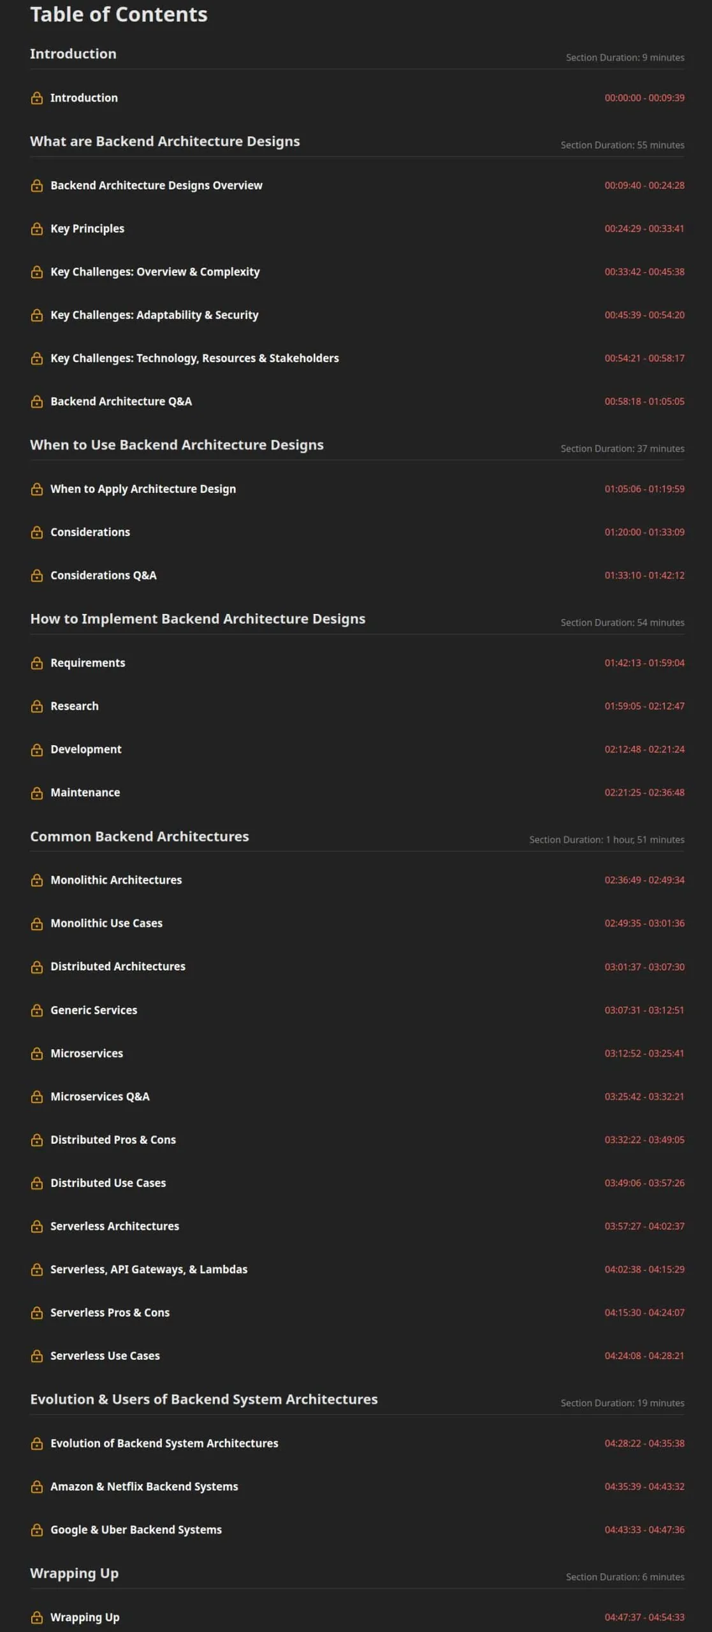Click the lock icon beside Key Principles
The image size is (712, 1632).
coord(37,229)
